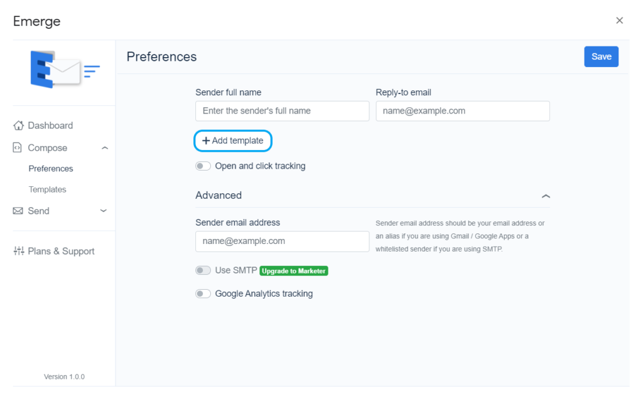Click the Upgrade to Marketer badge
The image size is (643, 399).
click(x=294, y=271)
